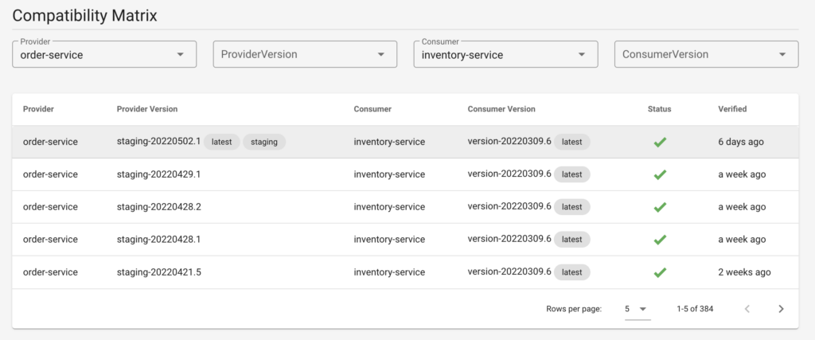Click latest tag in the last row
Viewport: 815px width, 340px height.
tap(571, 272)
